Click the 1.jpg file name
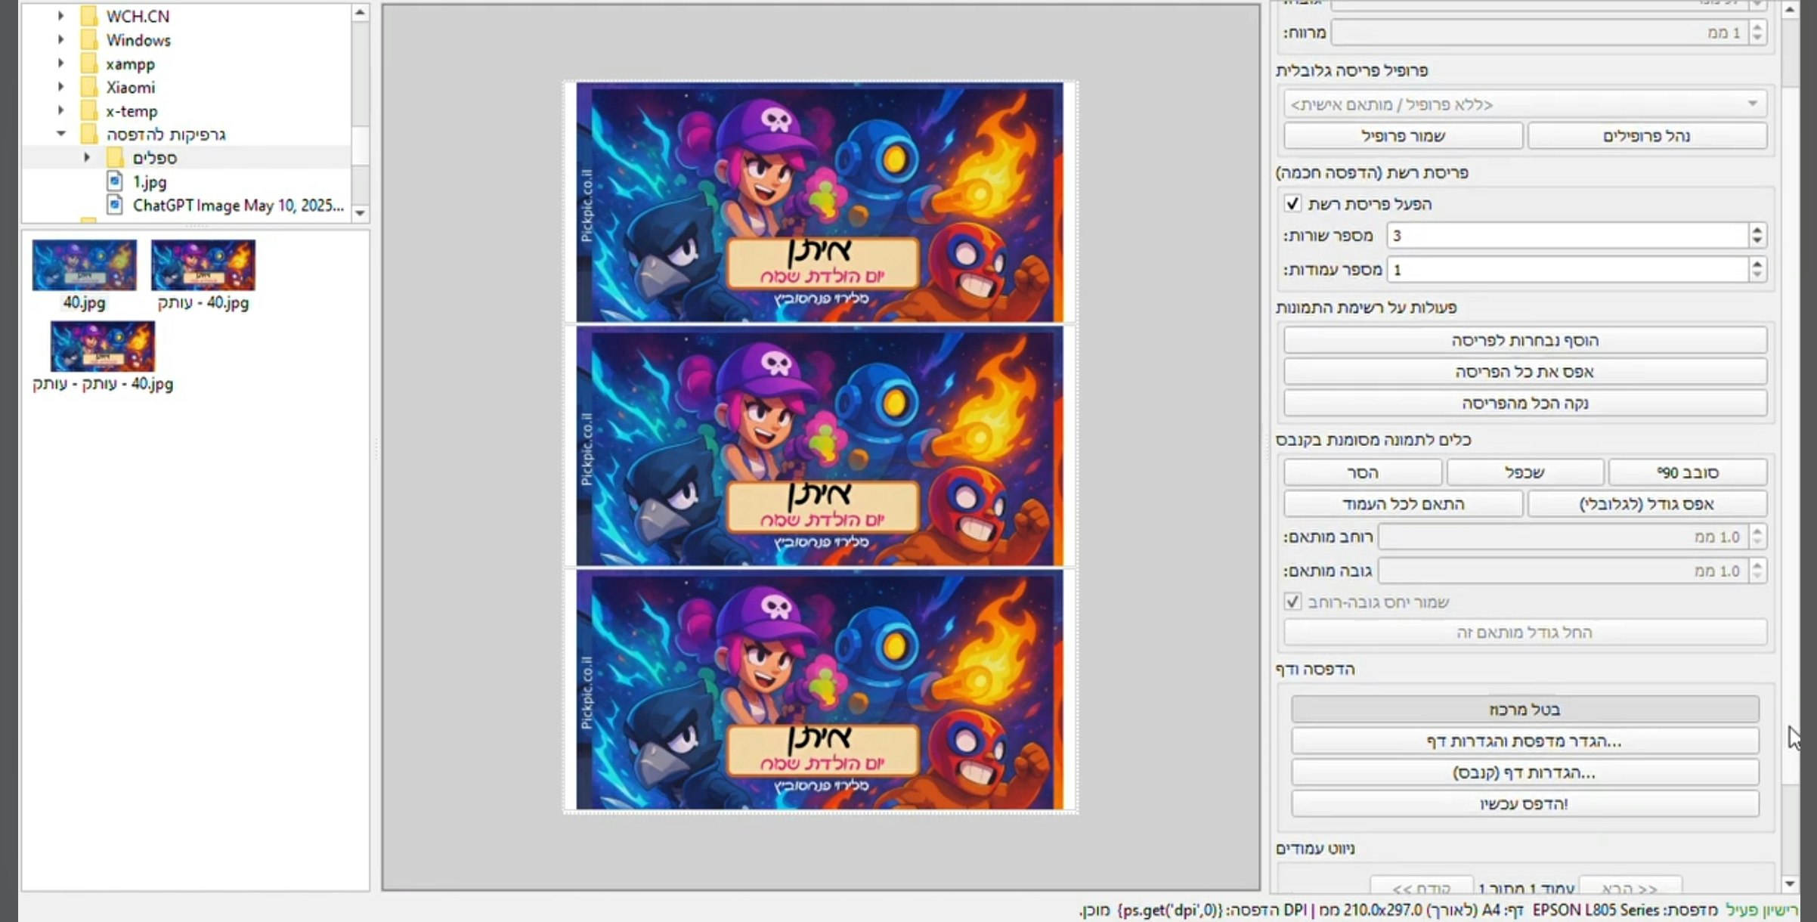Screen dimensions: 1817x922 click(x=150, y=181)
